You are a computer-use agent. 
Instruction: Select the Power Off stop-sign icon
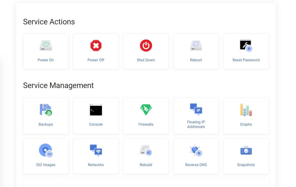(x=96, y=45)
